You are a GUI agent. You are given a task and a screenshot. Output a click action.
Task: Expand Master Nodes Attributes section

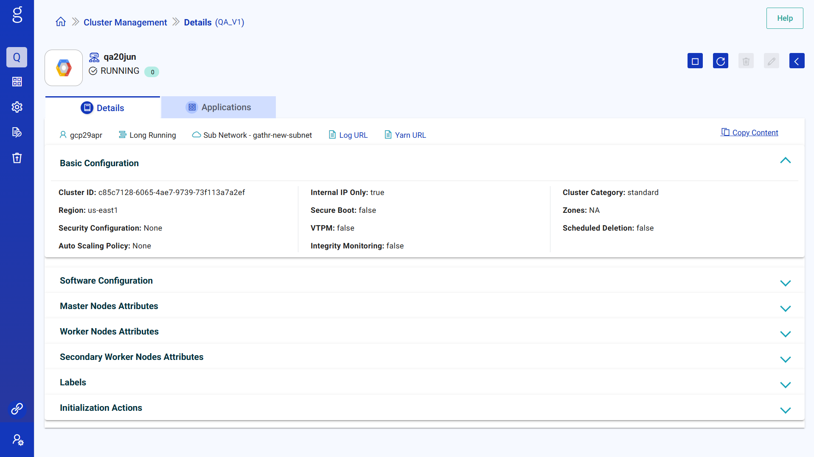coord(785,309)
